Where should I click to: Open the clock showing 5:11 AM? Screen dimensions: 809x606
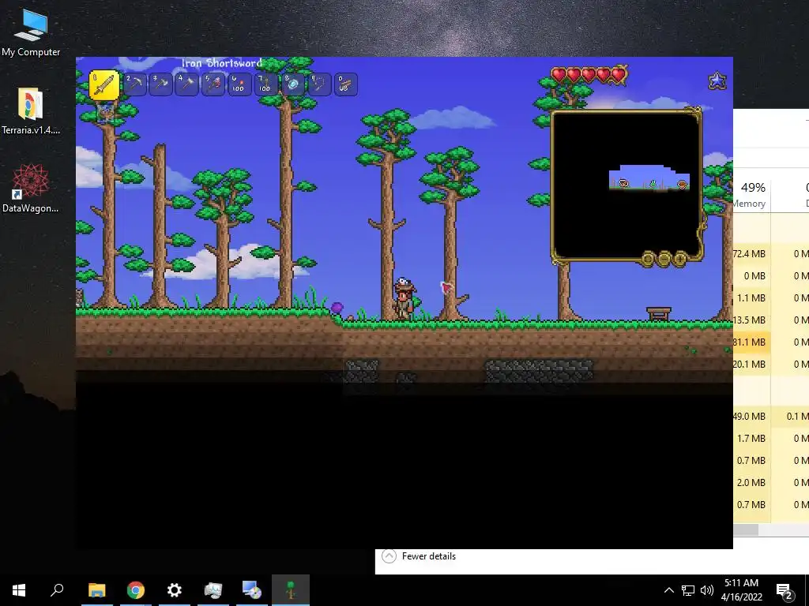[x=741, y=590]
